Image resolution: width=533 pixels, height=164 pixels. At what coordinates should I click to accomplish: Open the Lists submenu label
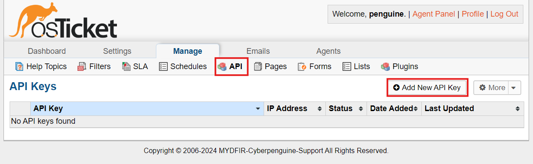(362, 66)
